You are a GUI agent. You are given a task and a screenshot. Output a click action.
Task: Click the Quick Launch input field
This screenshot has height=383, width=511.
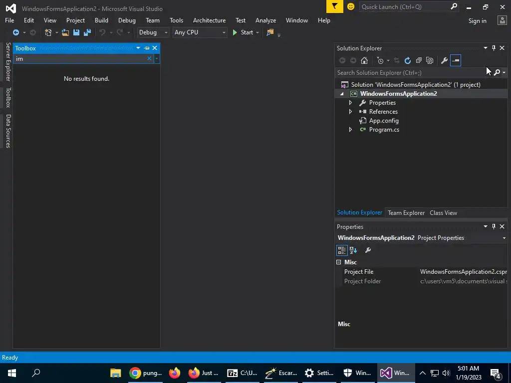tap(404, 7)
